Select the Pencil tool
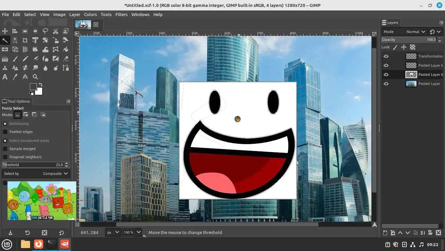The height and width of the screenshot is (251, 445). (x=25, y=59)
